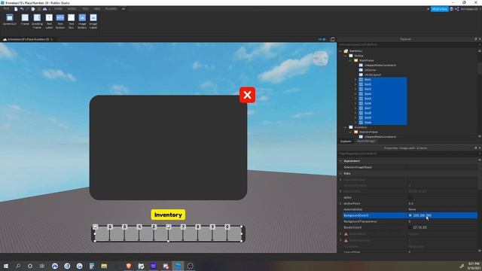Select Slot5 in the Explorer
The width and height of the screenshot is (482, 271).
(368, 99)
